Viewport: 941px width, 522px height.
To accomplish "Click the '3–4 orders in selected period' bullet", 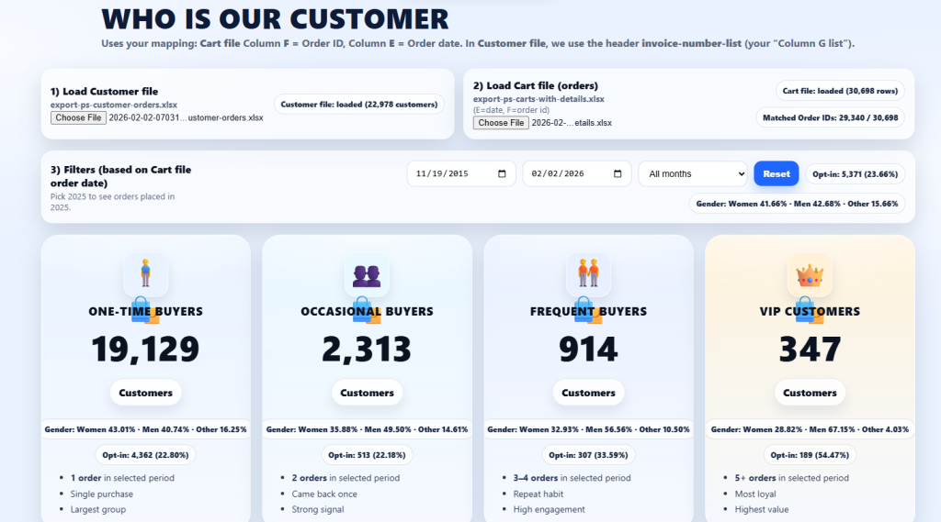I will [x=572, y=478].
